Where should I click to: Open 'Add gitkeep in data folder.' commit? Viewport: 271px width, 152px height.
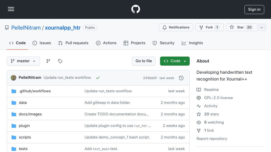coord(108,102)
